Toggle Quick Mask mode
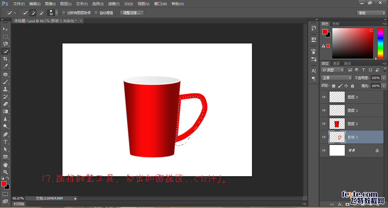Image resolution: width=388 pixels, height=208 pixels. click(x=5, y=194)
